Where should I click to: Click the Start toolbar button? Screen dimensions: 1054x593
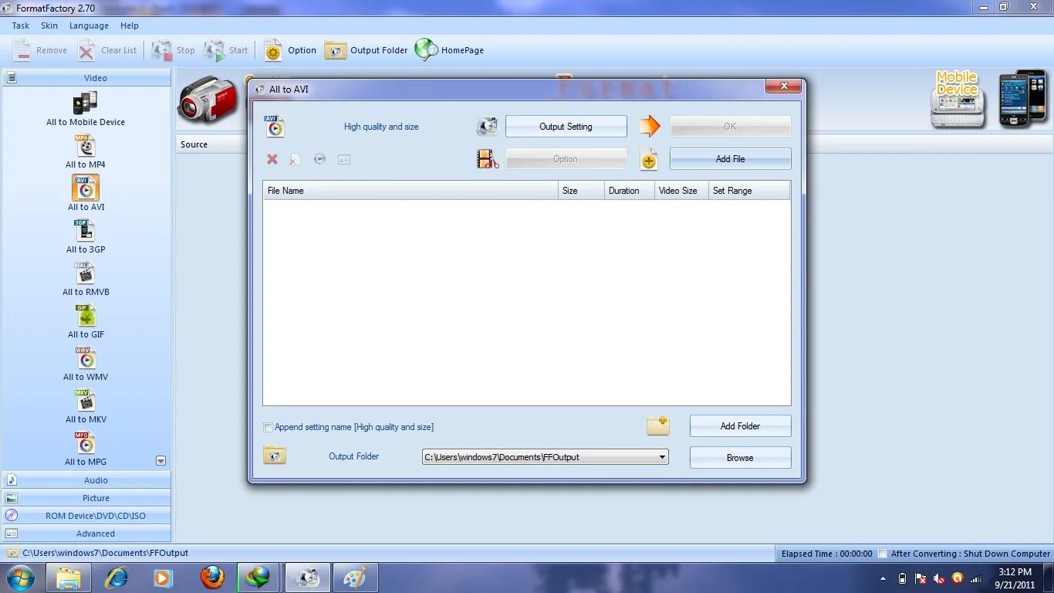click(x=225, y=50)
